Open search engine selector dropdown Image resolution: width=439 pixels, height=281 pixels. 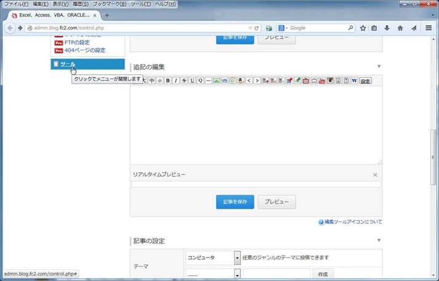tap(283, 28)
